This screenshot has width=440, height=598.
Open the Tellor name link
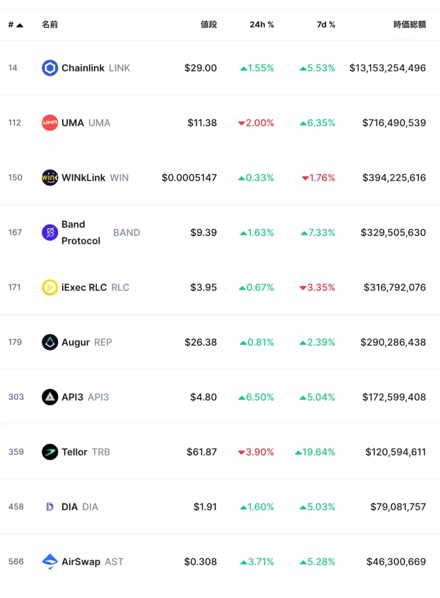point(74,452)
